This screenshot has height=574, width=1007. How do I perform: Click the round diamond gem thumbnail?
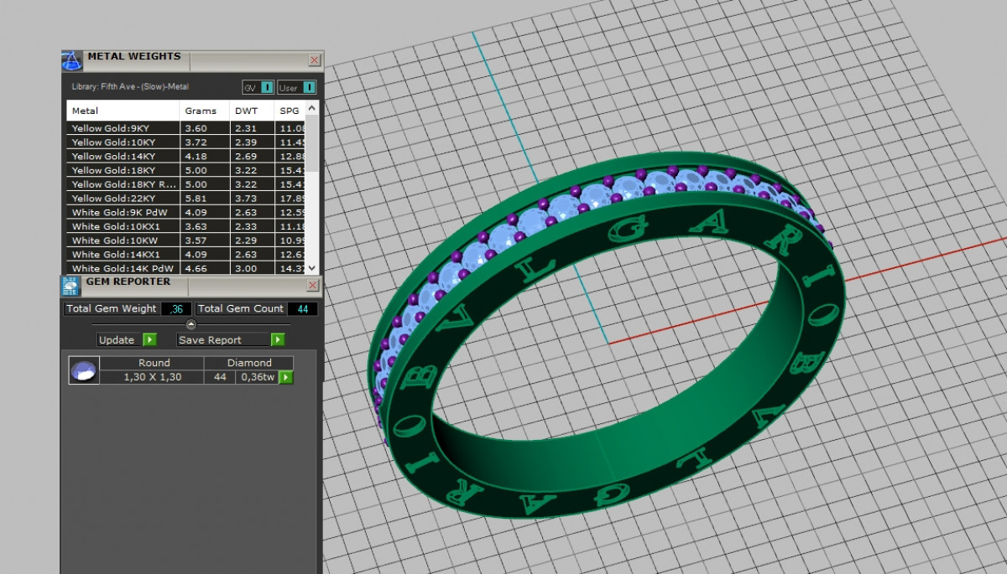tap(83, 370)
